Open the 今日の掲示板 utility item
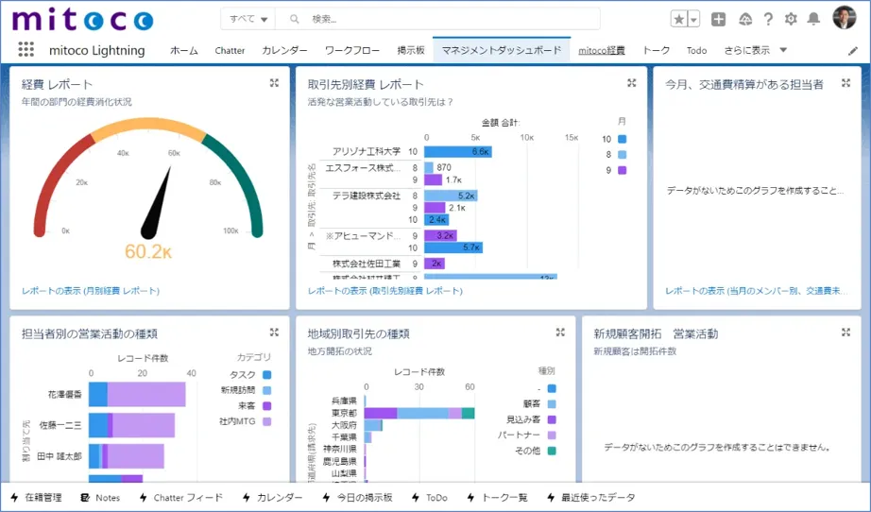The height and width of the screenshot is (512, 871). click(357, 498)
